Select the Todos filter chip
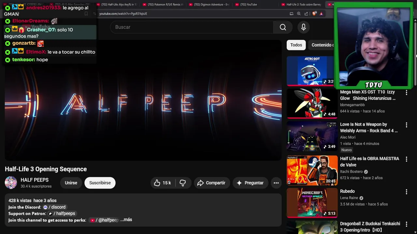Screen dimensions: 417x234 click(296, 45)
